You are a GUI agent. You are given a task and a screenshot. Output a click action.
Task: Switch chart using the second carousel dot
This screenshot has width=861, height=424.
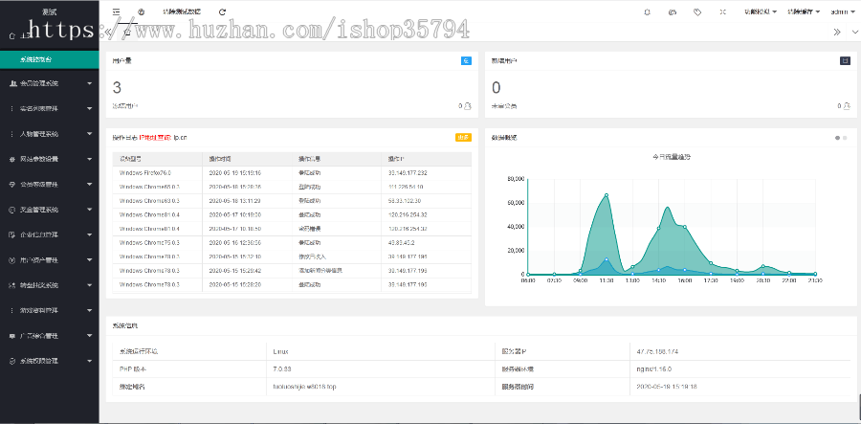tap(846, 138)
